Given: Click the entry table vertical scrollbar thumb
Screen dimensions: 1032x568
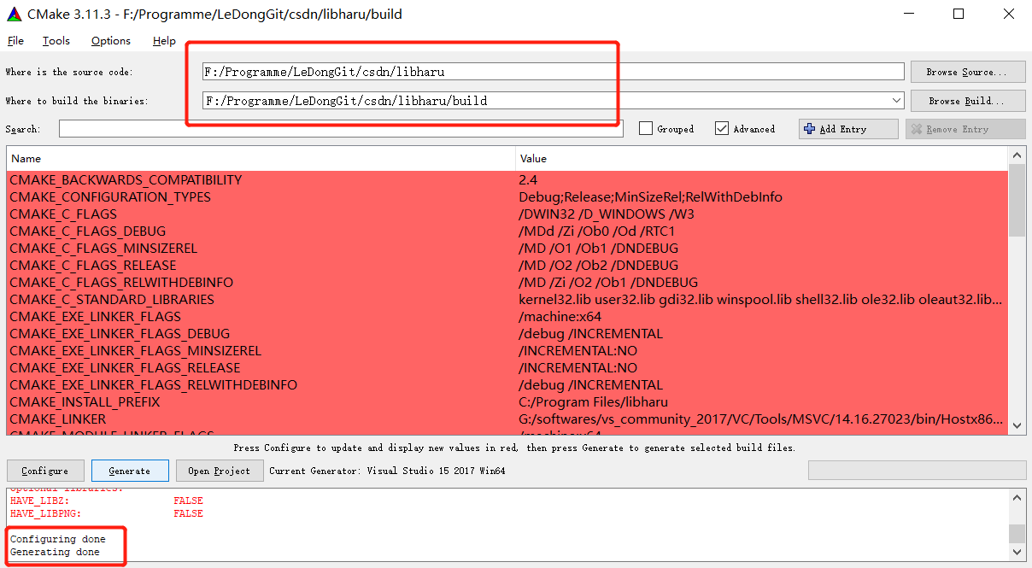Looking at the screenshot, I should tap(1017, 200).
